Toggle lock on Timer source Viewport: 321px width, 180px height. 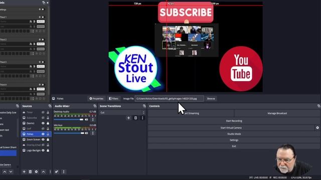(x=48, y=112)
